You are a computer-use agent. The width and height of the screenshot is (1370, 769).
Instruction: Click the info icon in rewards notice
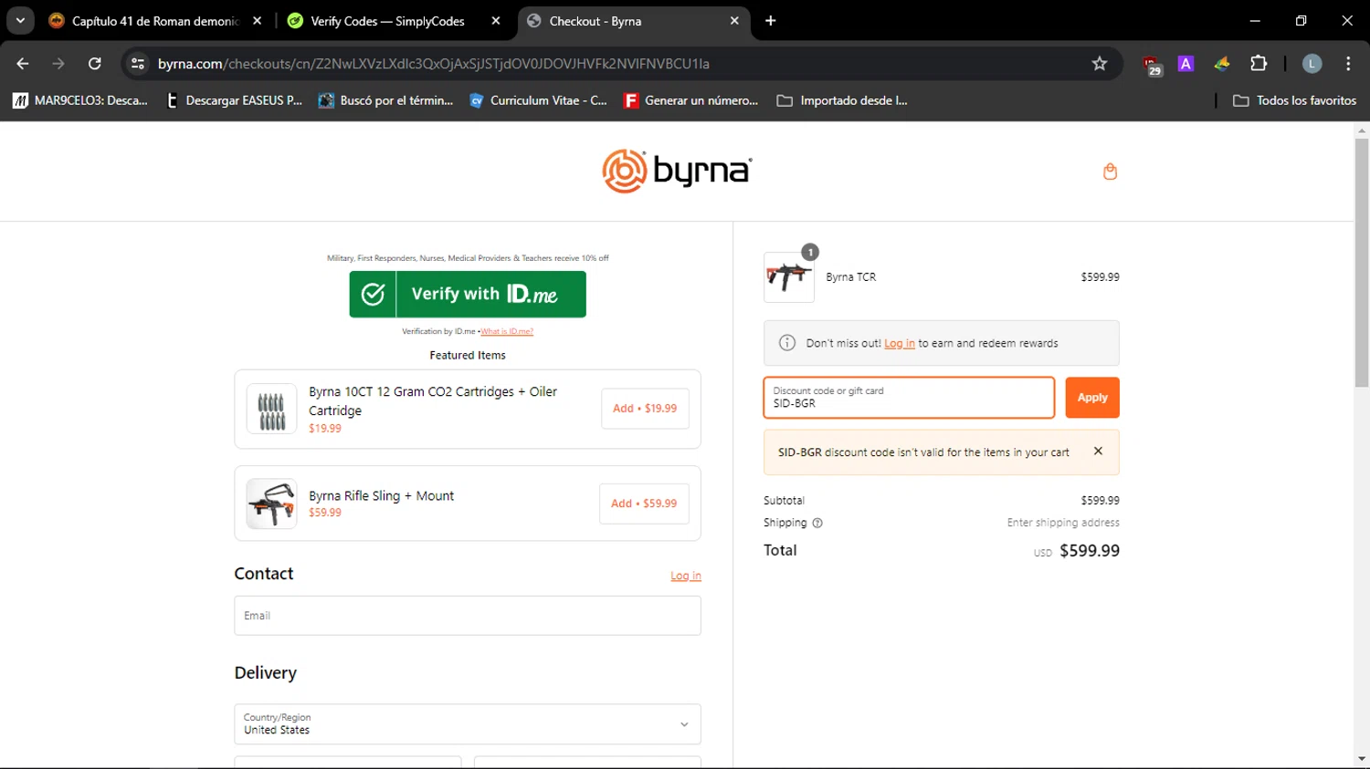coord(787,343)
